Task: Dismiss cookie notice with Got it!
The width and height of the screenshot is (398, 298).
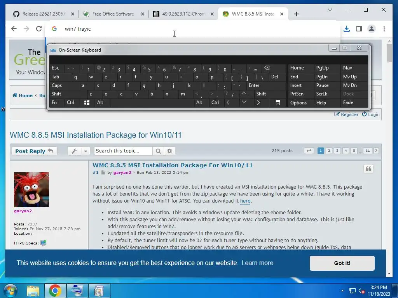Action: [342, 263]
